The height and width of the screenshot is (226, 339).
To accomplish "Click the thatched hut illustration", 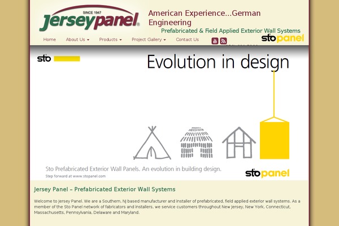I will [x=197, y=142].
